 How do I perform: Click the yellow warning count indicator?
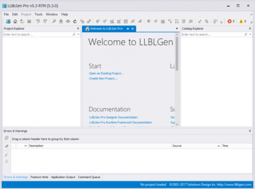pyautogui.click(x=243, y=21)
